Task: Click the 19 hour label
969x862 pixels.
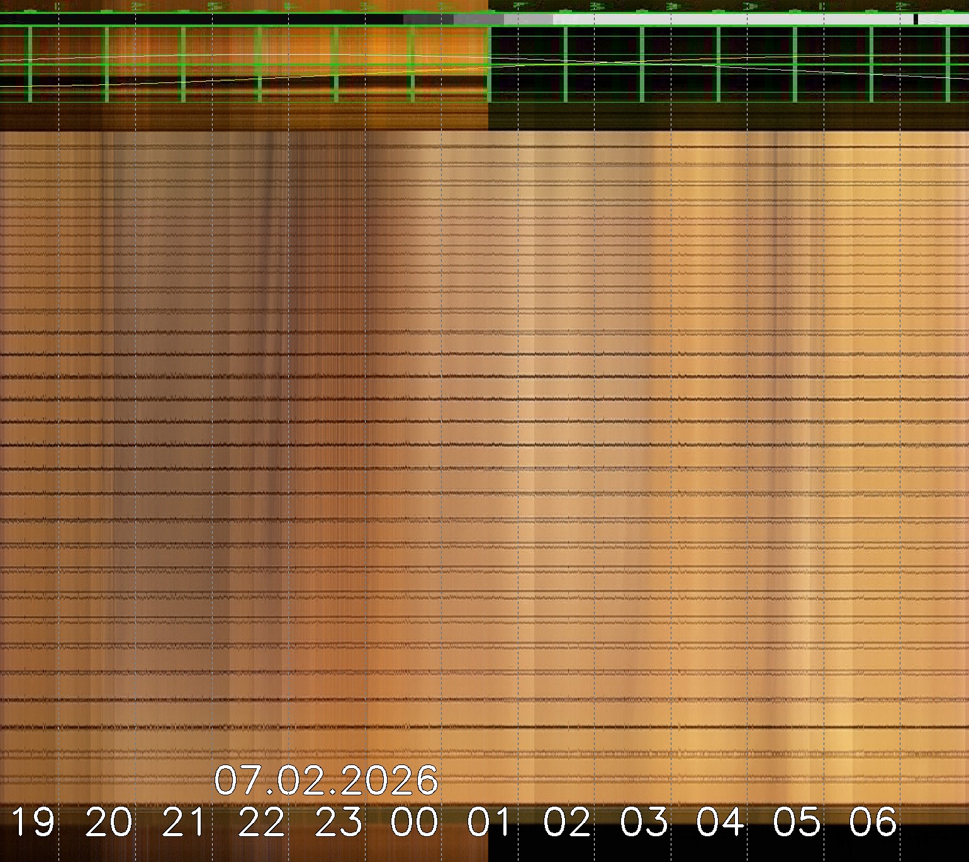Action: (x=33, y=822)
